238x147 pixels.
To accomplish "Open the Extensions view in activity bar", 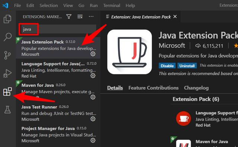I will point(7,92).
